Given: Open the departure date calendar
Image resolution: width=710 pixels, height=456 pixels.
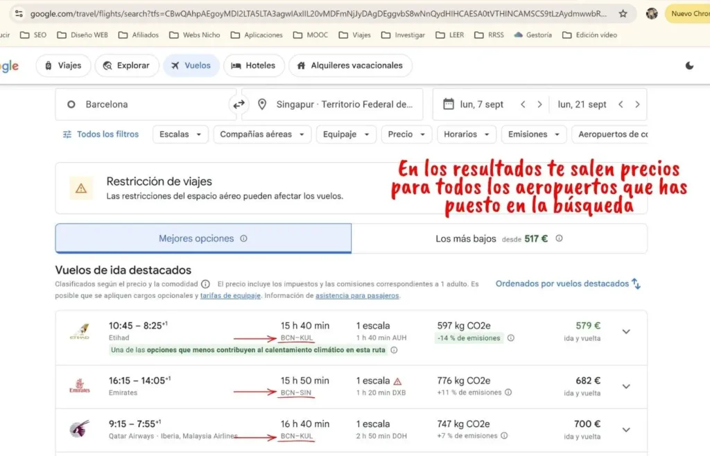Looking at the screenshot, I should coord(449,104).
